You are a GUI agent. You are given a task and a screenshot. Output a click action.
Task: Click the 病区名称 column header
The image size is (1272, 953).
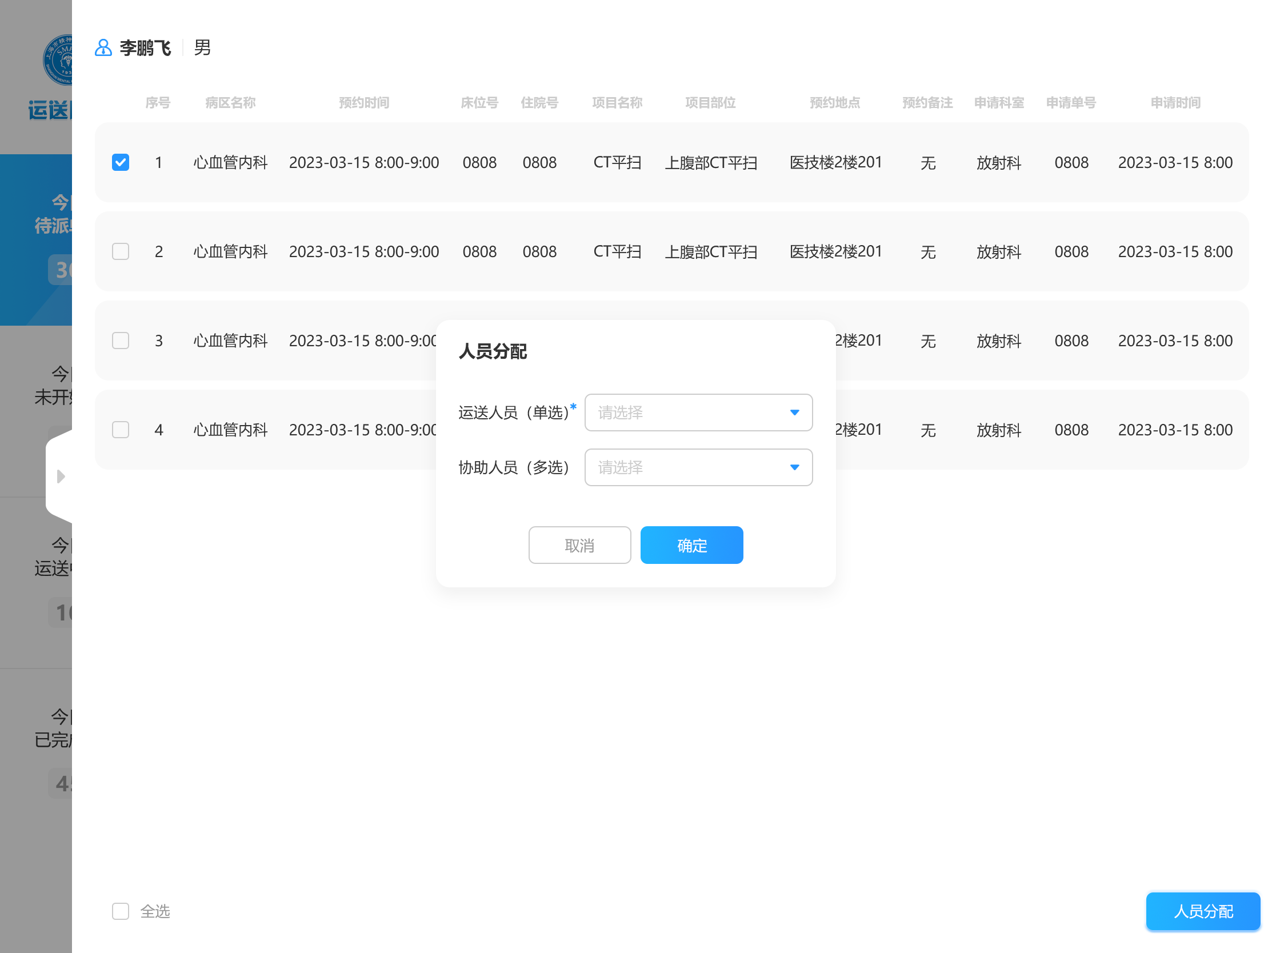230,103
